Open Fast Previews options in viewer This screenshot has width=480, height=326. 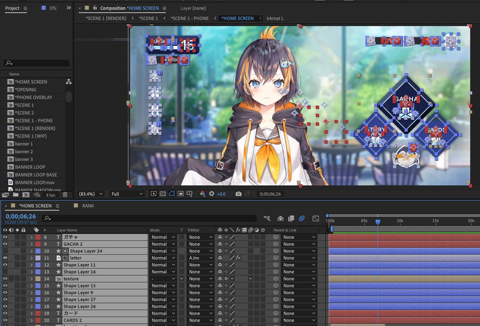pyautogui.click(x=154, y=194)
